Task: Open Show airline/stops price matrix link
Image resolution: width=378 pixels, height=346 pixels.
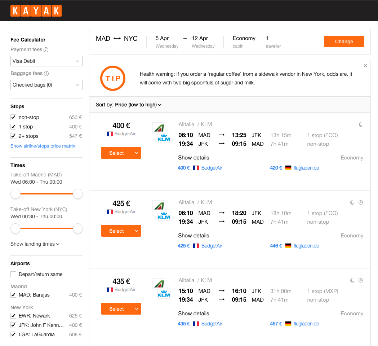Action: [43, 146]
